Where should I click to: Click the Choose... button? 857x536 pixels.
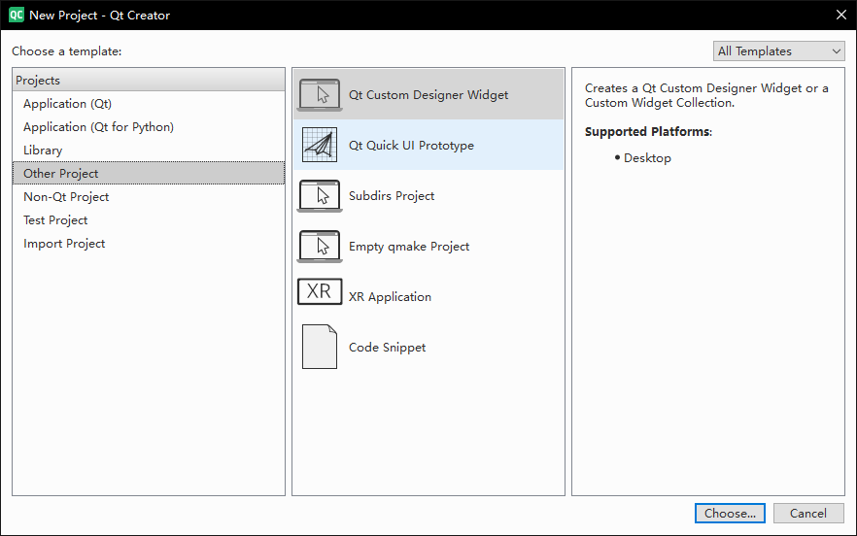coord(730,513)
